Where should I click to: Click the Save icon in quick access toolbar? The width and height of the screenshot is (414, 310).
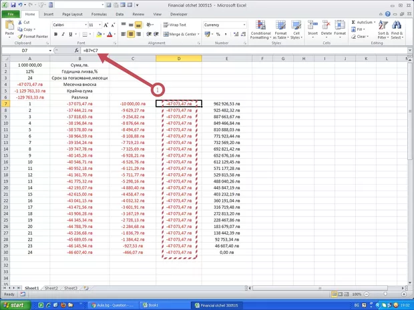point(12,5)
